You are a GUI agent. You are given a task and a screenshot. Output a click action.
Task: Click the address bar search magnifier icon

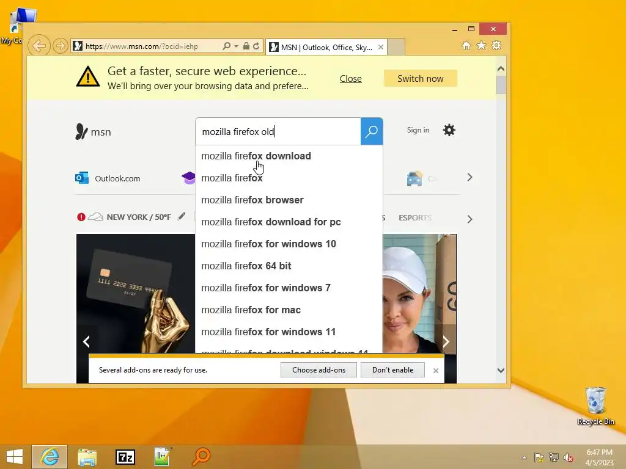click(x=226, y=46)
